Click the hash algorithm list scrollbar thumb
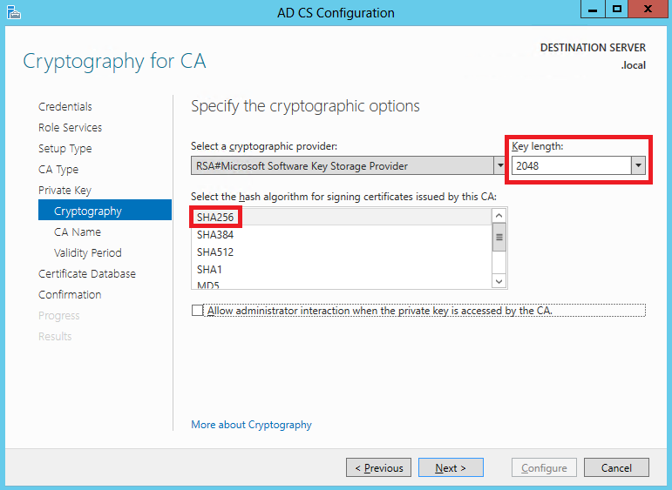672x490 pixels. pyautogui.click(x=499, y=237)
